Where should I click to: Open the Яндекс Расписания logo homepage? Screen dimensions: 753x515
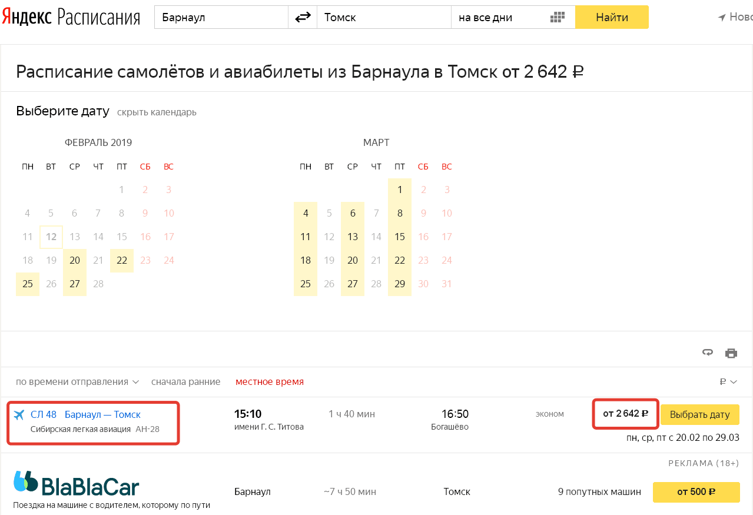tap(71, 18)
